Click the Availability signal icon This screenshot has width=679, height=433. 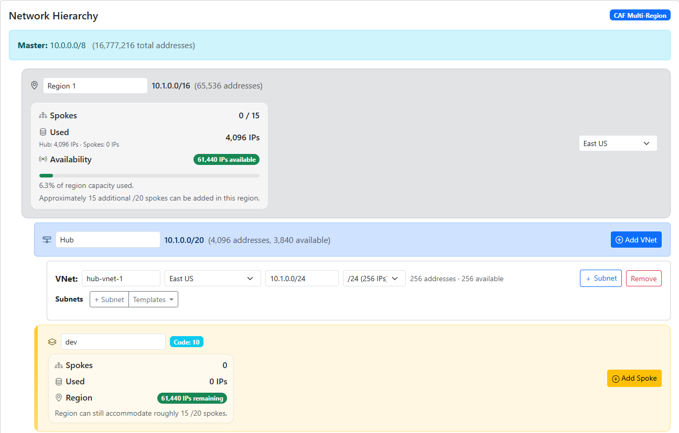click(x=44, y=159)
